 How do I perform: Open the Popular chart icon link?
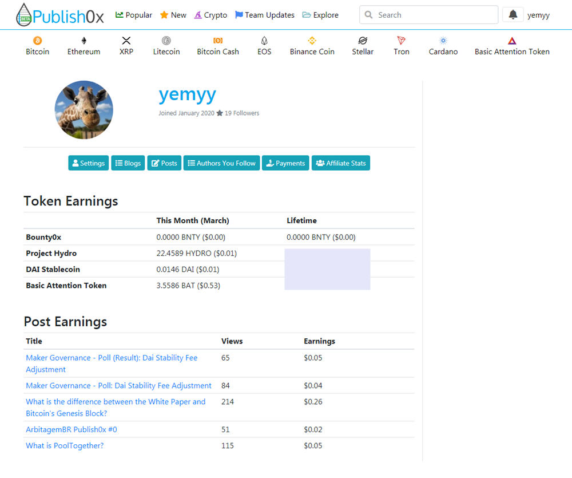coord(119,15)
